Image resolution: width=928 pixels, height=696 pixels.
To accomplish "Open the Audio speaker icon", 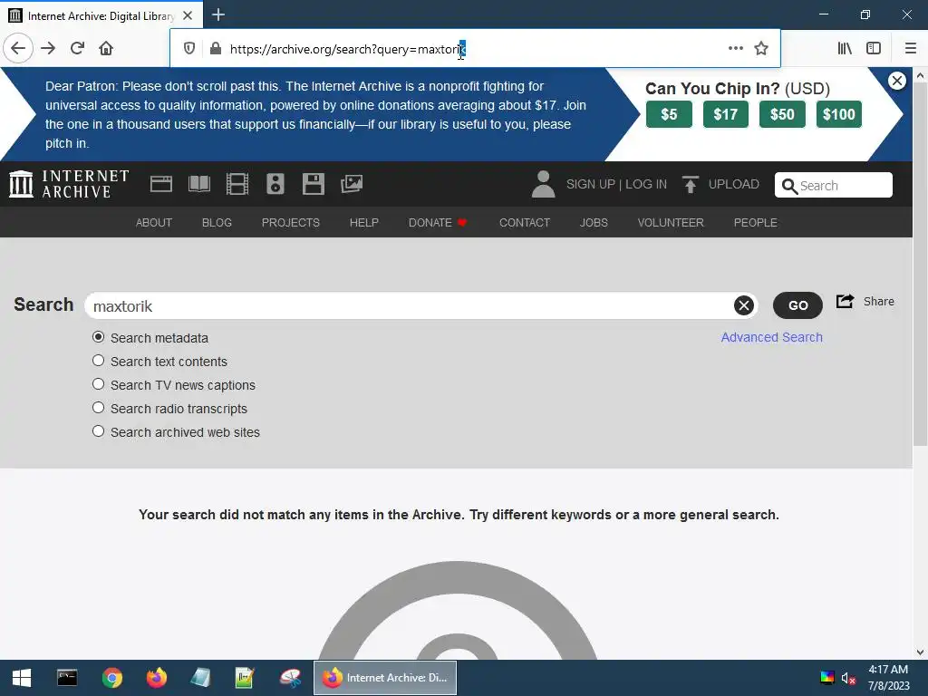I will [275, 184].
